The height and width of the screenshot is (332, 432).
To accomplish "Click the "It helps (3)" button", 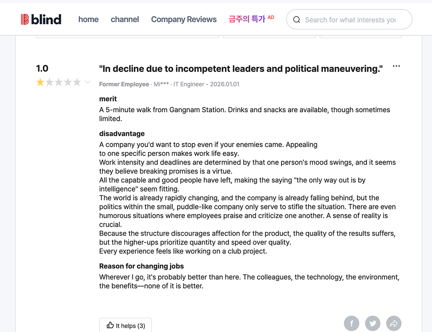I will pyautogui.click(x=126, y=326).
